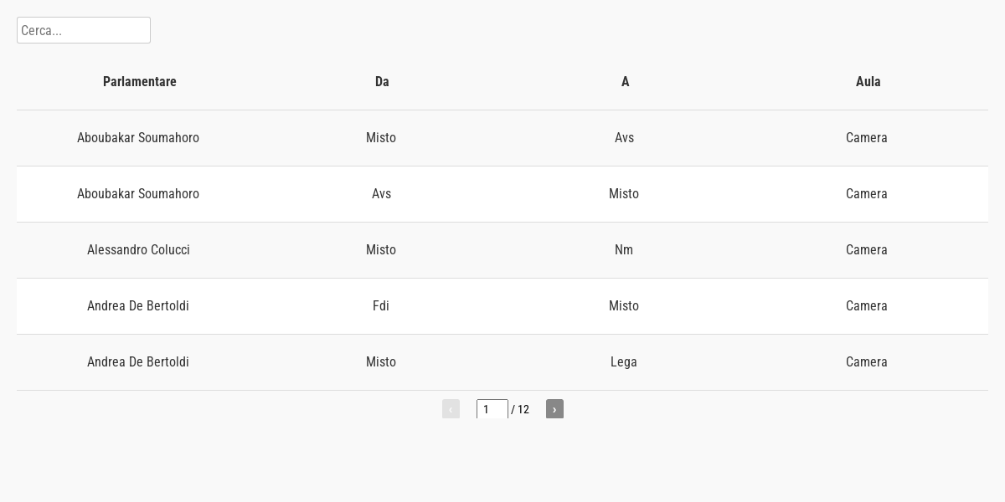Focus the current page number box
The width and height of the screenshot is (1005, 502).
click(x=492, y=409)
